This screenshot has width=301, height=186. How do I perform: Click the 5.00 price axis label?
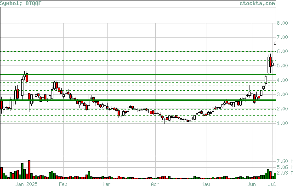point(282,66)
